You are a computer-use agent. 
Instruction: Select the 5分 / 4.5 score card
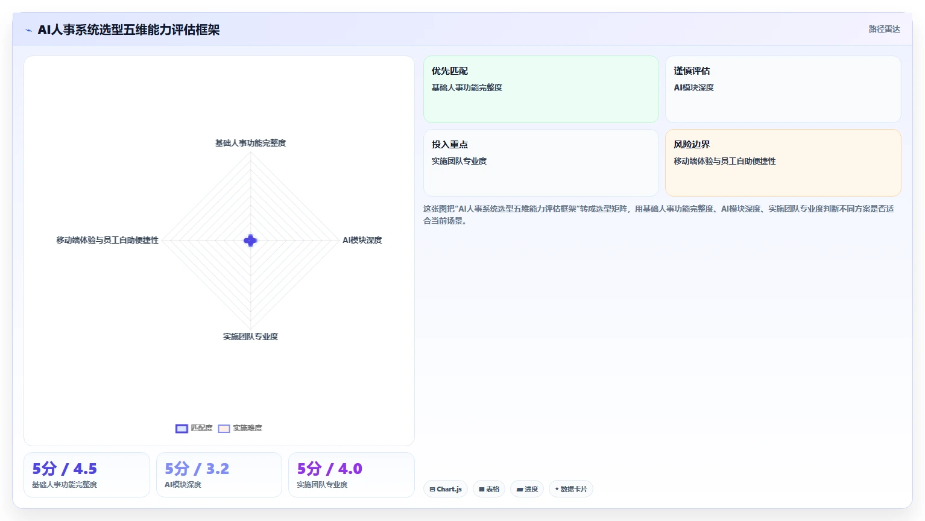coord(87,475)
